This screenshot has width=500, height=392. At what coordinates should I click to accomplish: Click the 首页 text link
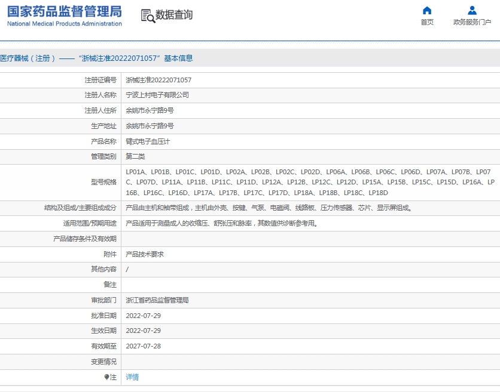(x=427, y=22)
